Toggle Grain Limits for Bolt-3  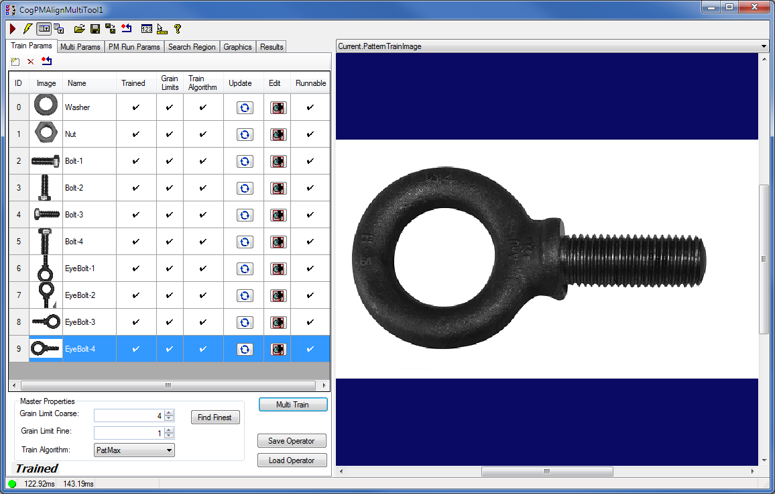click(169, 215)
